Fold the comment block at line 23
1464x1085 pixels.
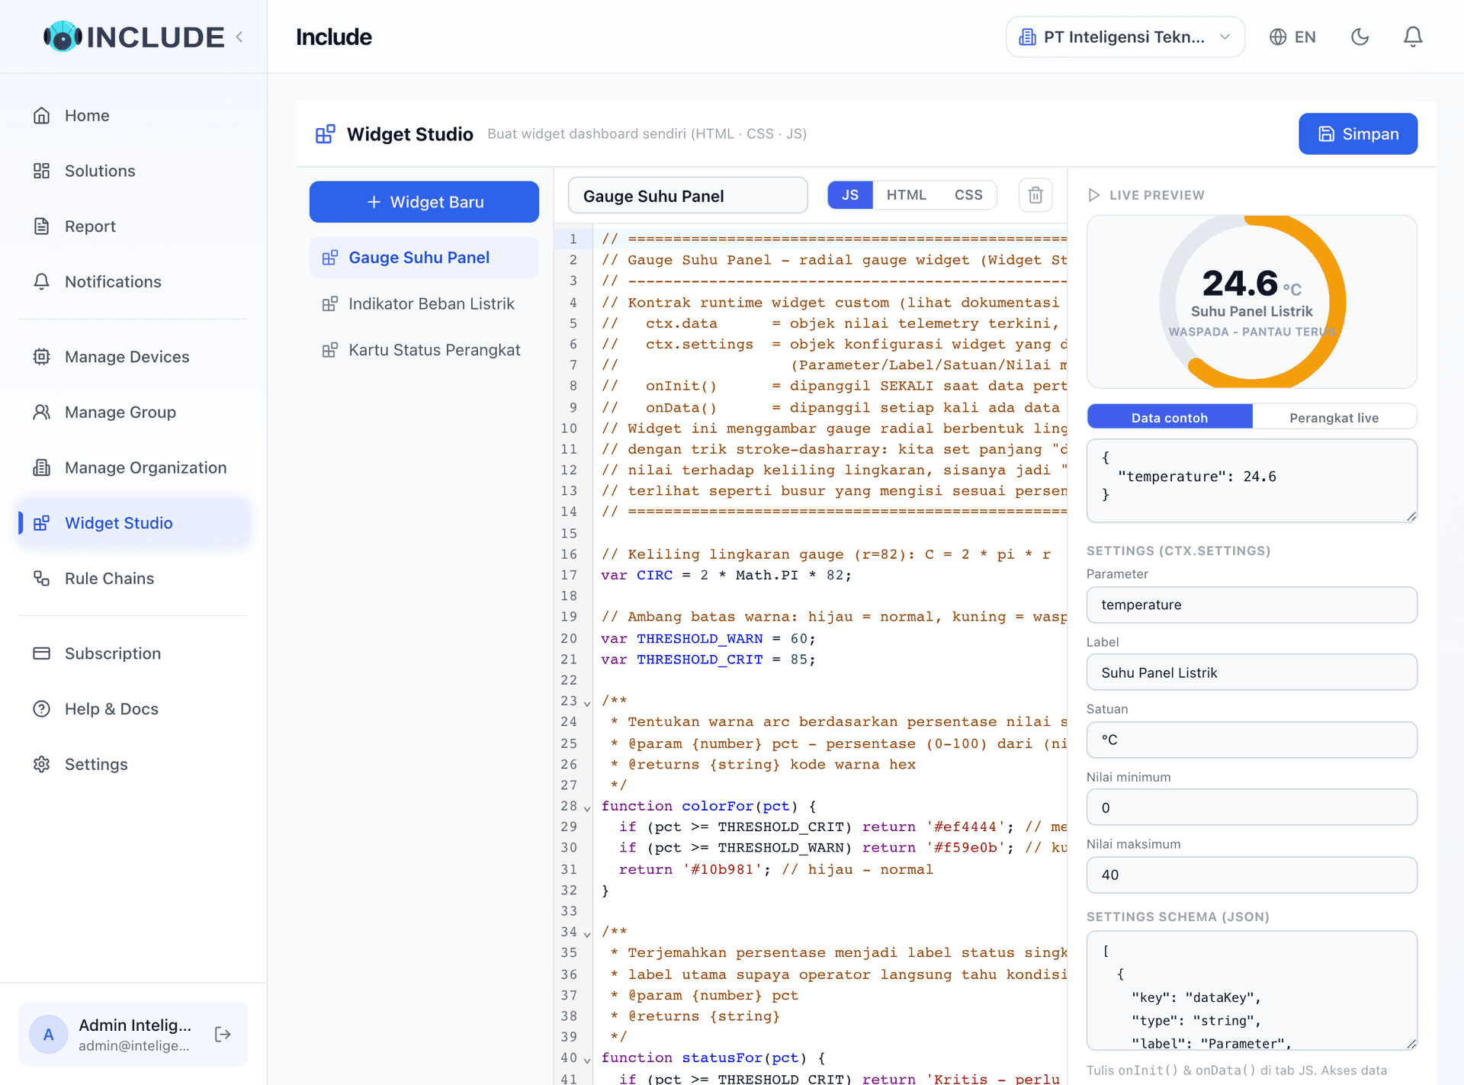(587, 702)
